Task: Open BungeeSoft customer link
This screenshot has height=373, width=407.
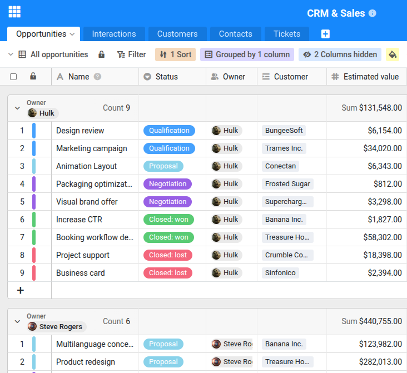Action: click(284, 130)
